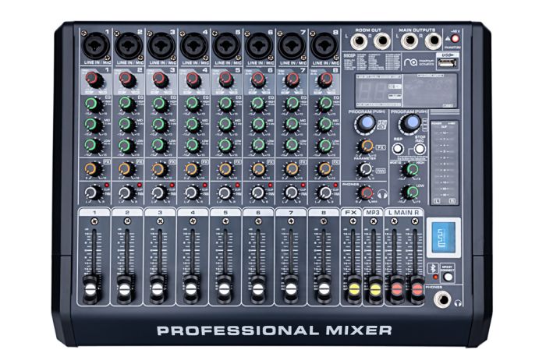Click channel 5 green MID EQ knob
Screen dimensions: 546x364
coord(223,123)
